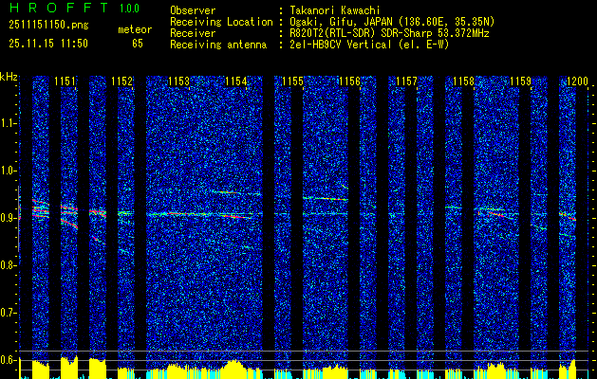
Task: Click the 1155 time marker
Action: point(292,81)
